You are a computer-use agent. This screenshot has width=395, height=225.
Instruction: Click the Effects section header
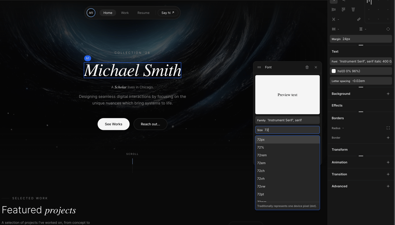click(x=337, y=106)
